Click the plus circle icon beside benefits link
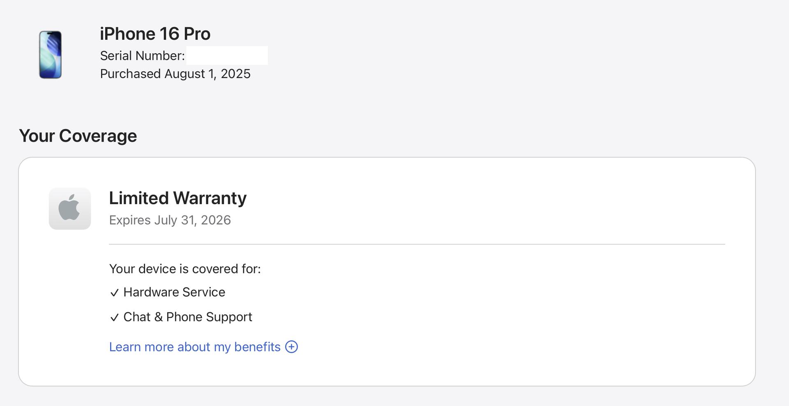Viewport: 789px width, 406px height. (291, 347)
